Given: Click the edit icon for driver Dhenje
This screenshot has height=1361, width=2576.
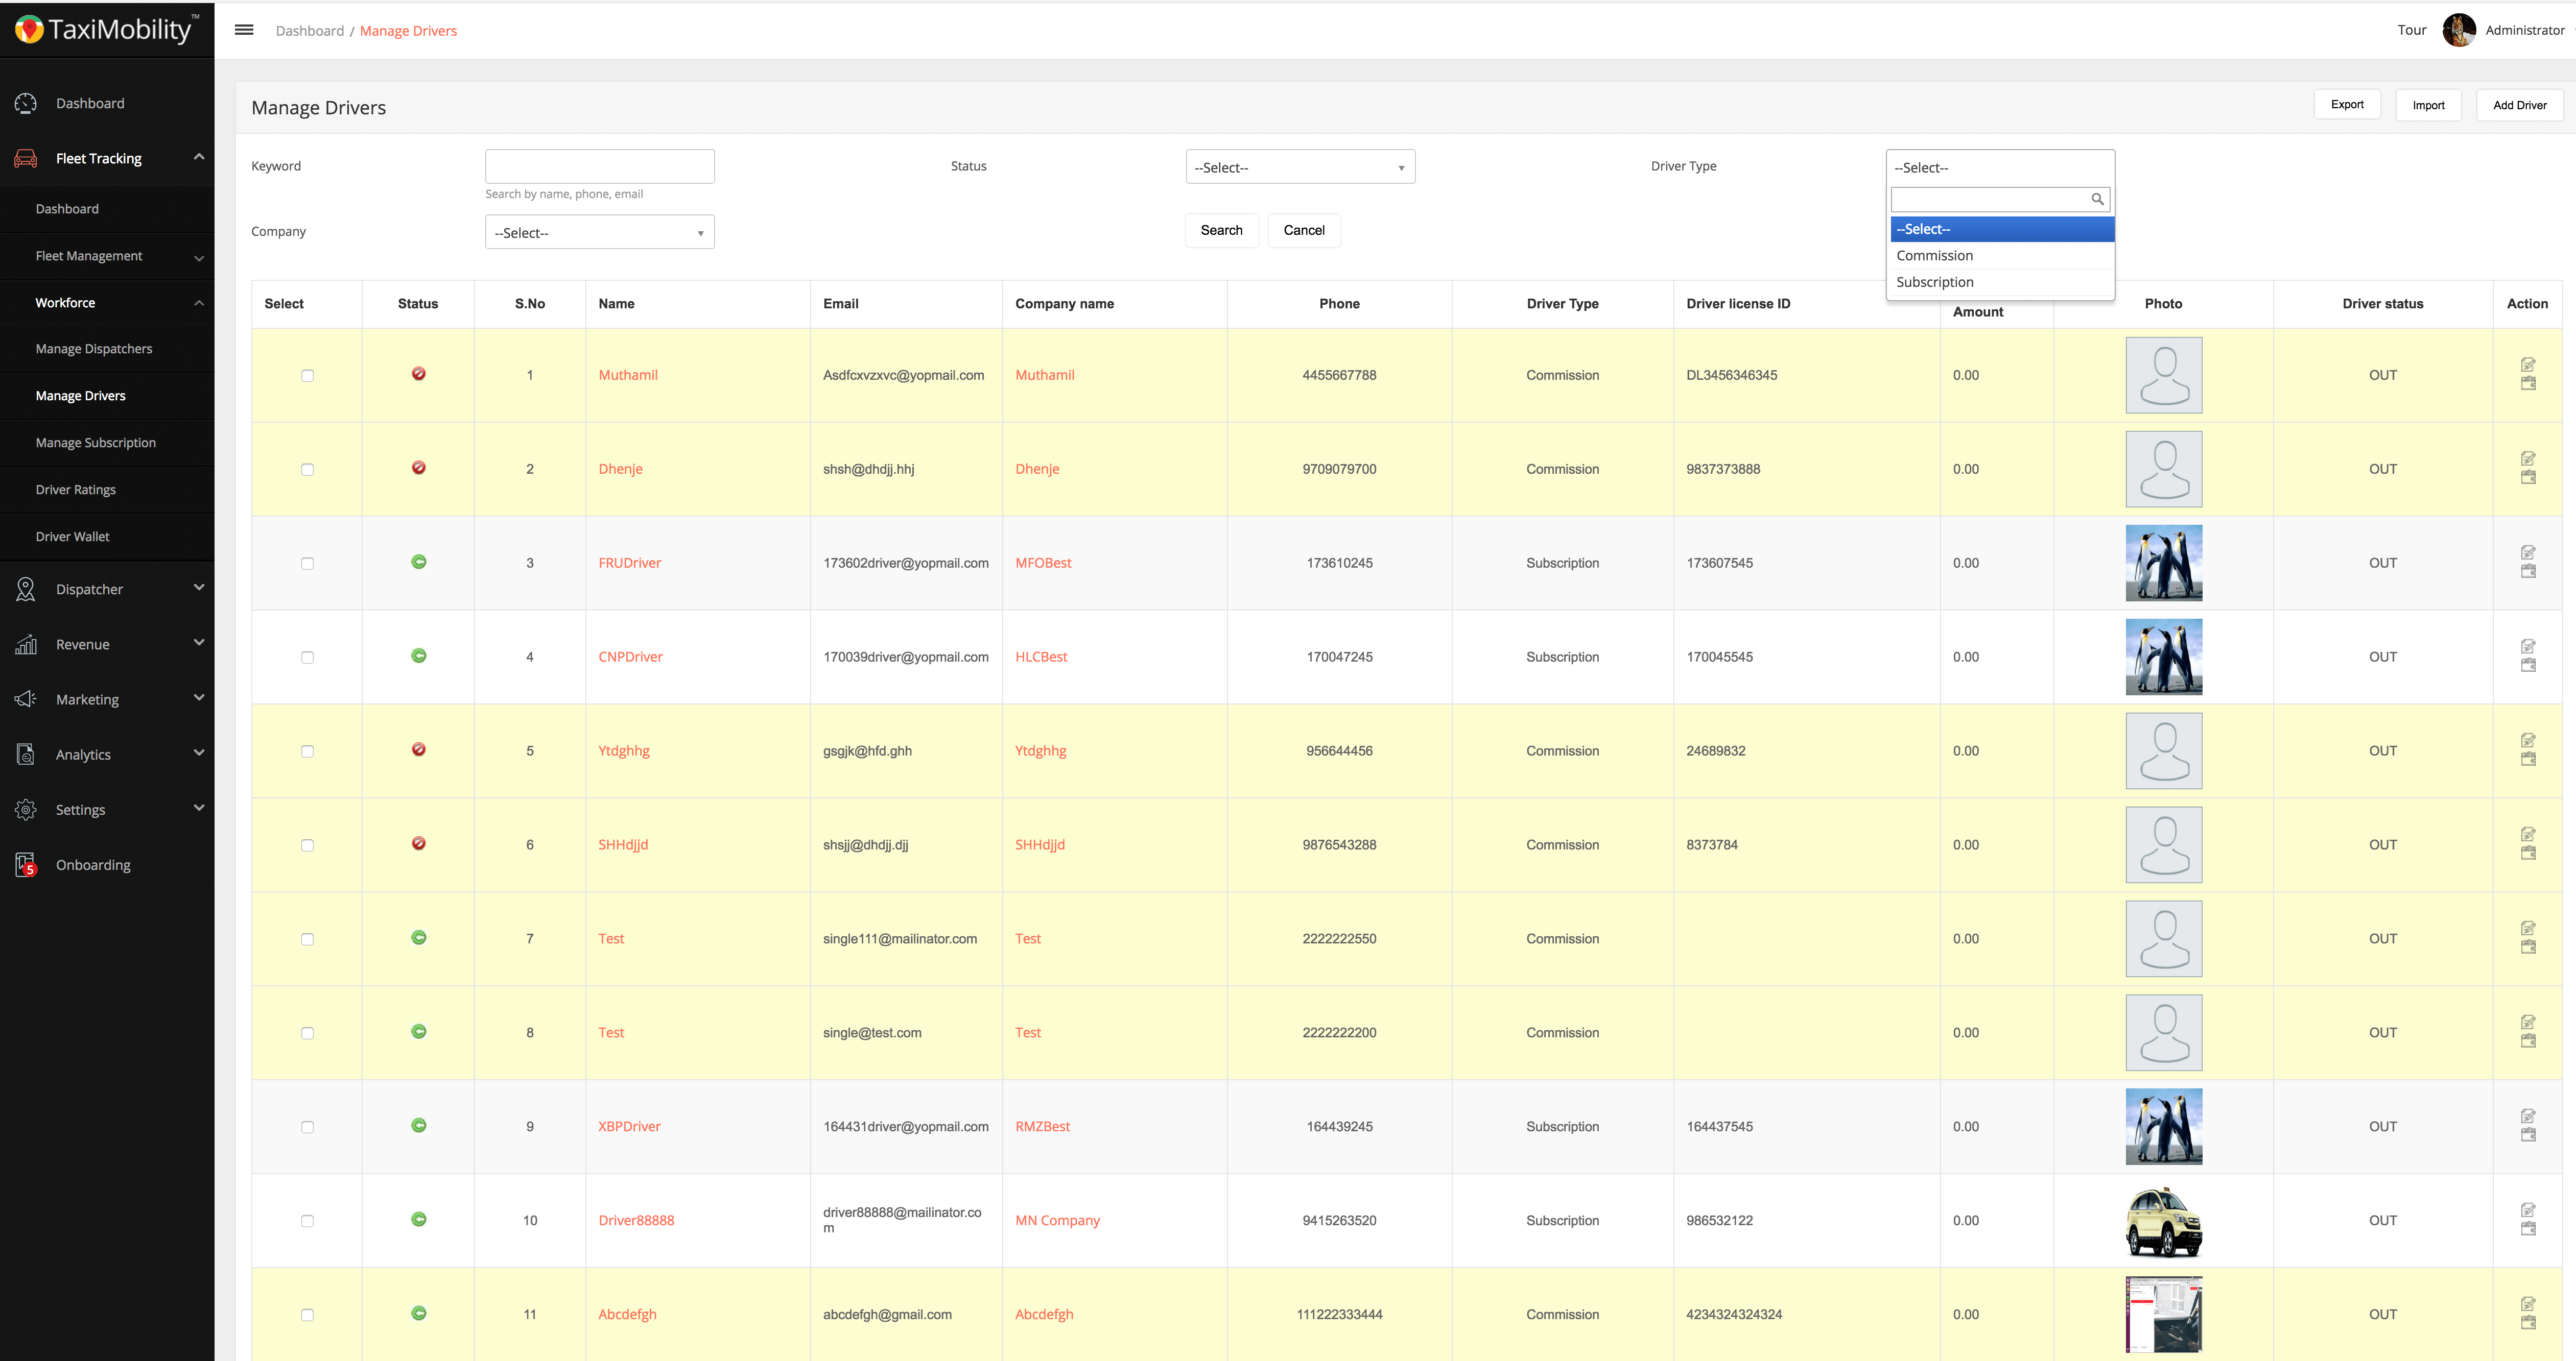Looking at the screenshot, I should (2528, 458).
